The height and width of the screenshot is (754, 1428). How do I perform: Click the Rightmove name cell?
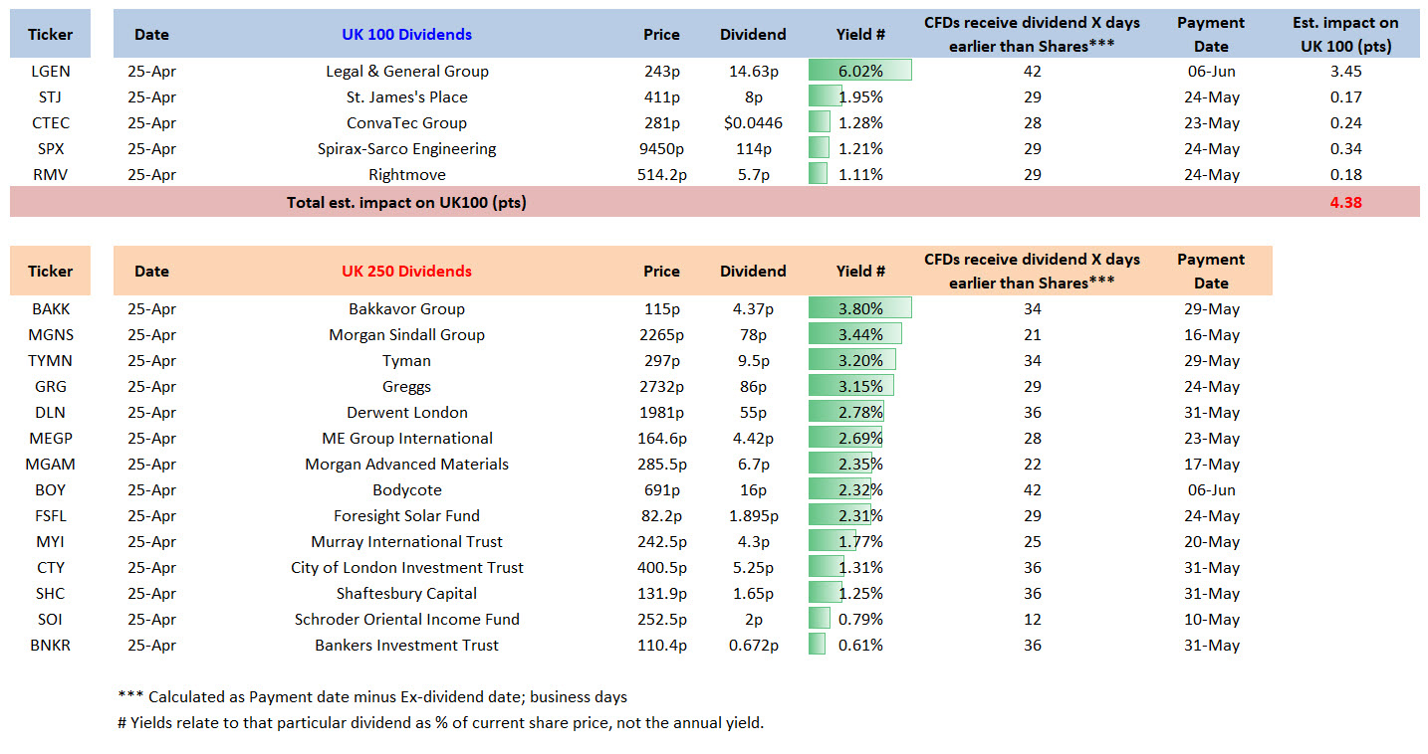(x=406, y=174)
